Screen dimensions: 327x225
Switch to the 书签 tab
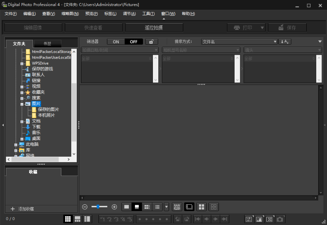47,44
